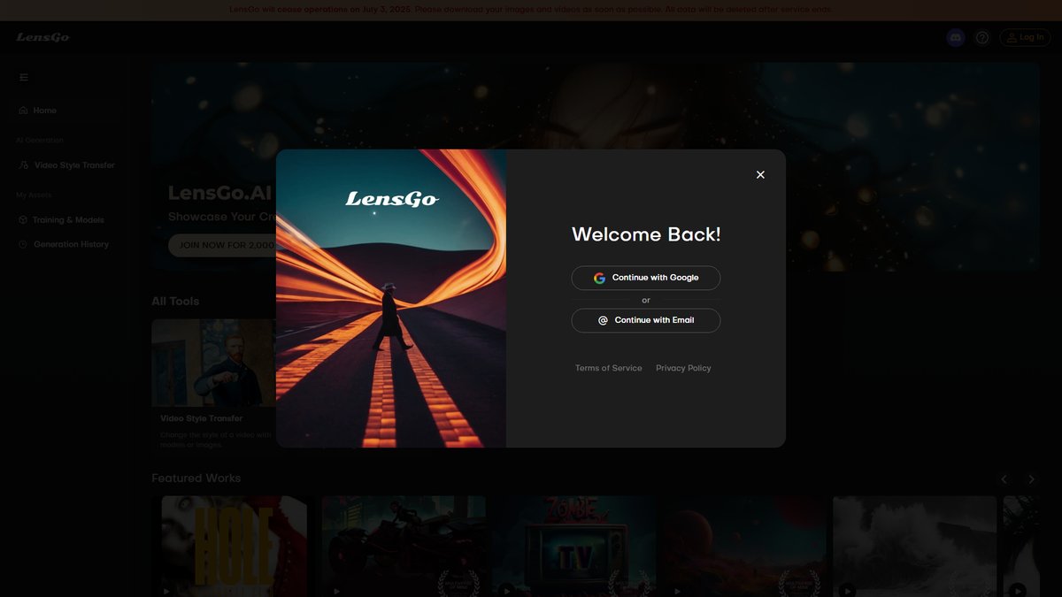This screenshot has width=1062, height=597.
Task: Click the service shutdown notice banner text
Action: click(x=531, y=10)
